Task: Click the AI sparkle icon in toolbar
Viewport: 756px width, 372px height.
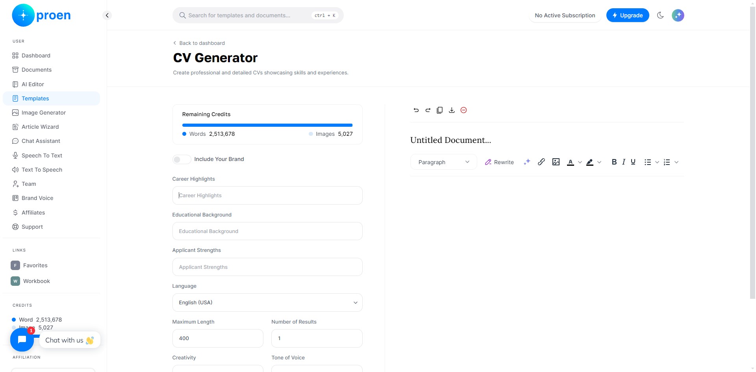Action: pyautogui.click(x=527, y=162)
